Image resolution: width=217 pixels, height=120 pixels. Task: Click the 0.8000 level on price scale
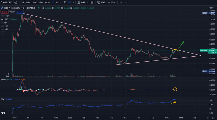coord(212,29)
